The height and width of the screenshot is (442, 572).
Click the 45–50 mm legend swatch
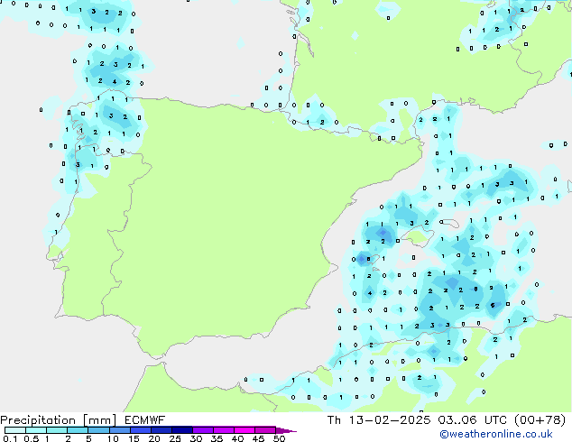[265, 430]
